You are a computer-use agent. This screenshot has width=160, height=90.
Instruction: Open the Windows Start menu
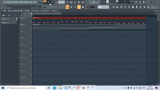tap(3, 88)
